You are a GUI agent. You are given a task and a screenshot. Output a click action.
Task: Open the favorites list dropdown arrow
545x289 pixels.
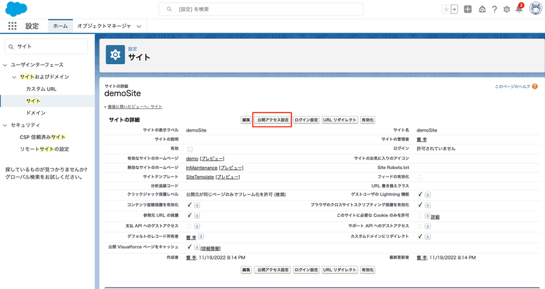[454, 10]
